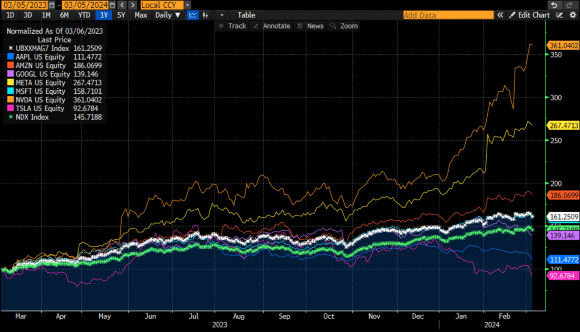Toggle NDX Index line visibility
Viewport: 580px width, 332px height.
(x=10, y=117)
